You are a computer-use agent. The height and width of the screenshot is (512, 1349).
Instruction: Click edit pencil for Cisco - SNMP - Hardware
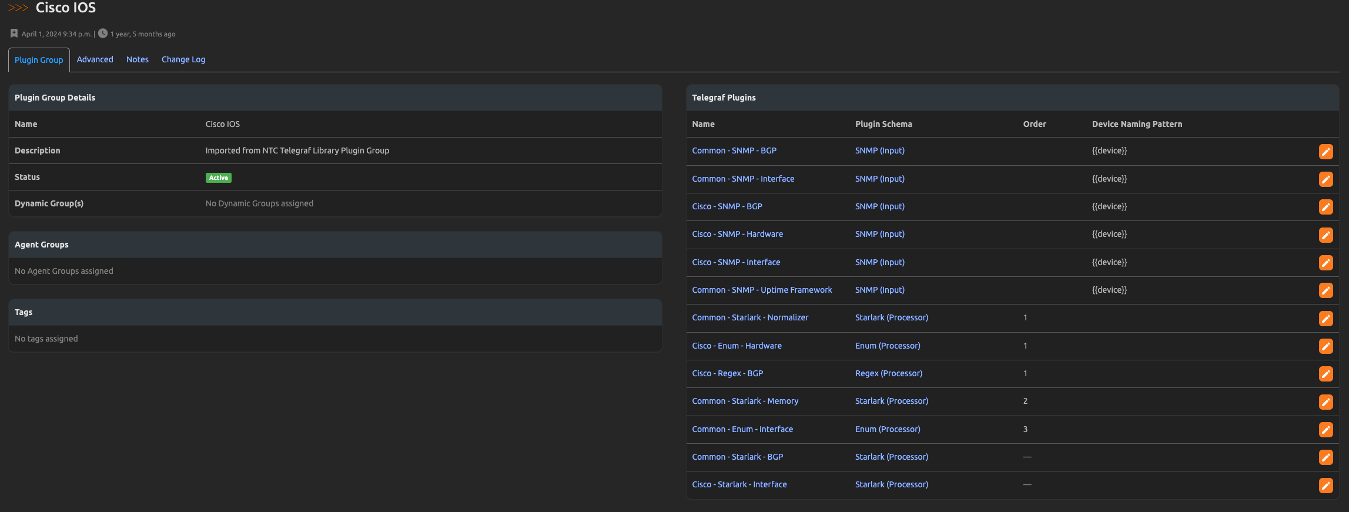1325,235
